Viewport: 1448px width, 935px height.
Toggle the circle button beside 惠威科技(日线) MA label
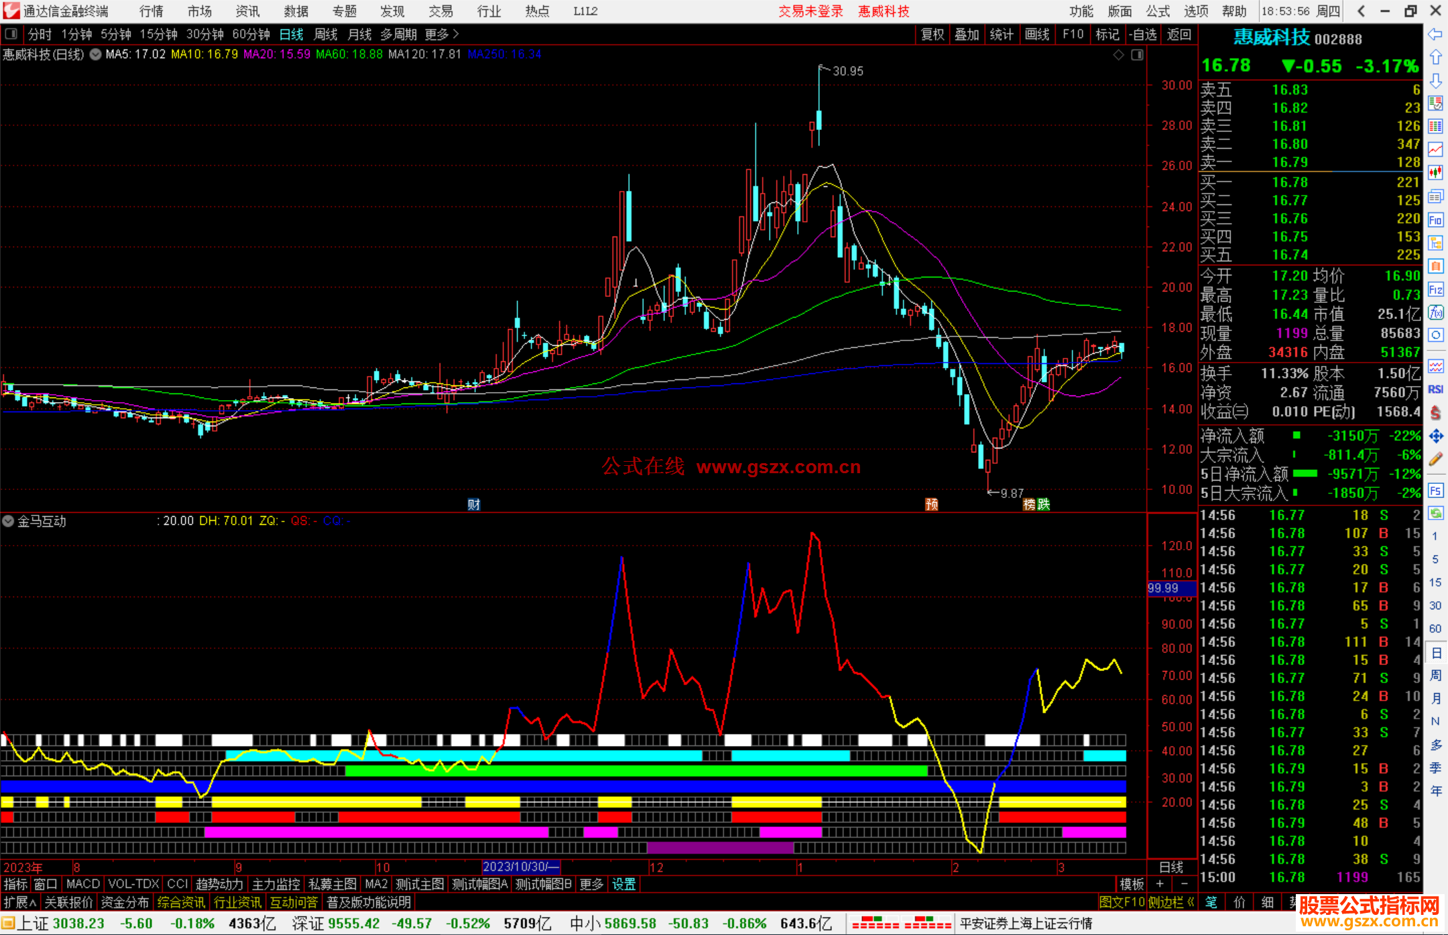pos(95,54)
